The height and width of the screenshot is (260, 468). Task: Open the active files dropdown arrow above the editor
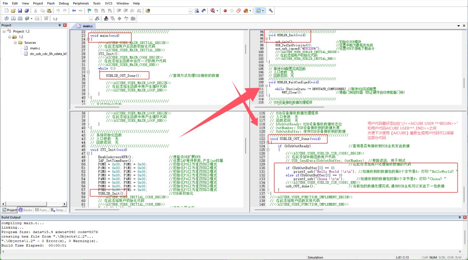click(459, 26)
